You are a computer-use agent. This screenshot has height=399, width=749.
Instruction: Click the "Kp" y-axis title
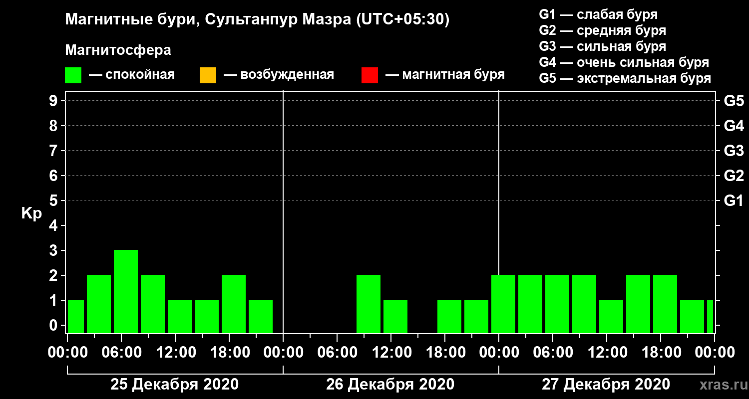(31, 213)
